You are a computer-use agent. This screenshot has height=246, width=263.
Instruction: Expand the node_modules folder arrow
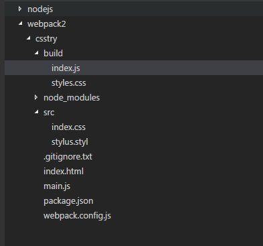[36, 97]
